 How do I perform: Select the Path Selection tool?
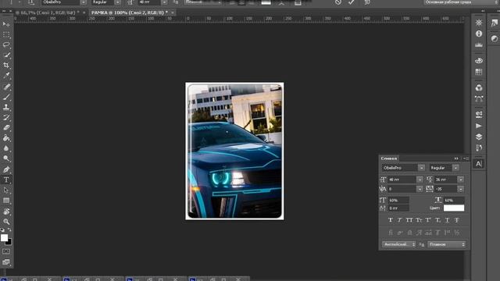point(6,190)
